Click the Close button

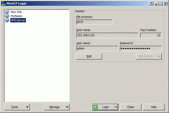point(130,107)
